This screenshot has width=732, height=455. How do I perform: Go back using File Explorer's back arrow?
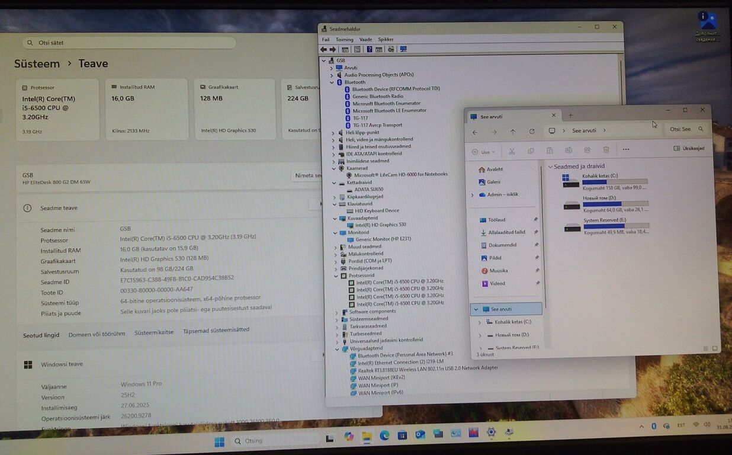click(x=475, y=132)
